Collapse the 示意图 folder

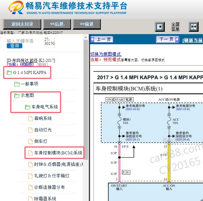click(27, 95)
